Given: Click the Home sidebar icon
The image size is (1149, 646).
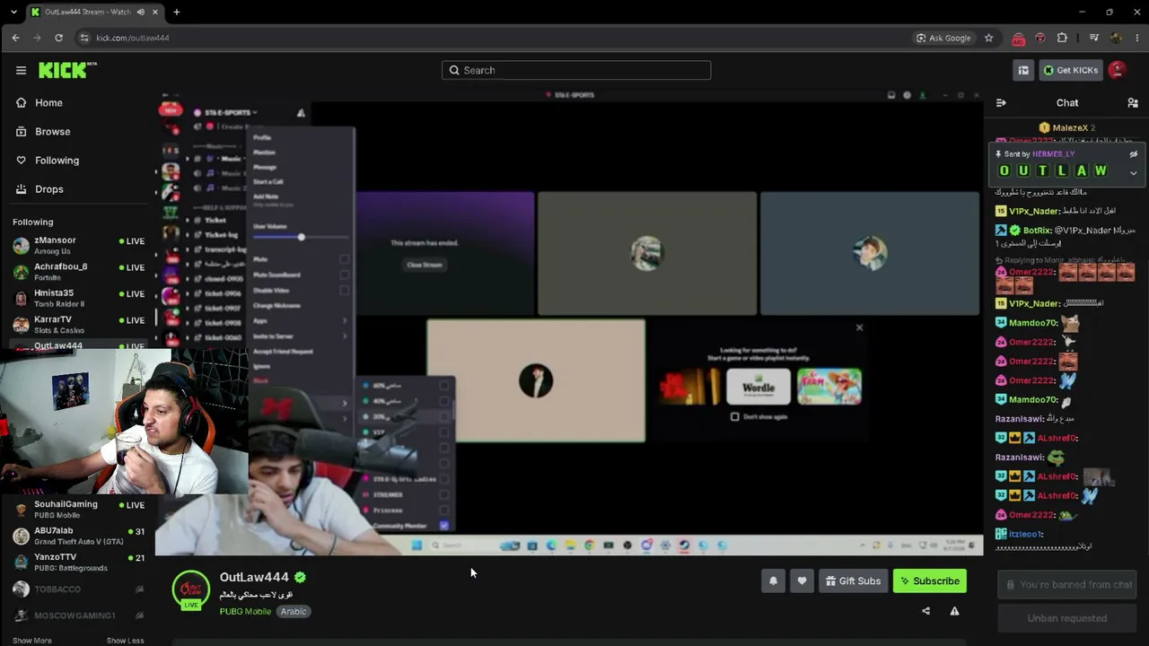Looking at the screenshot, I should pos(21,102).
